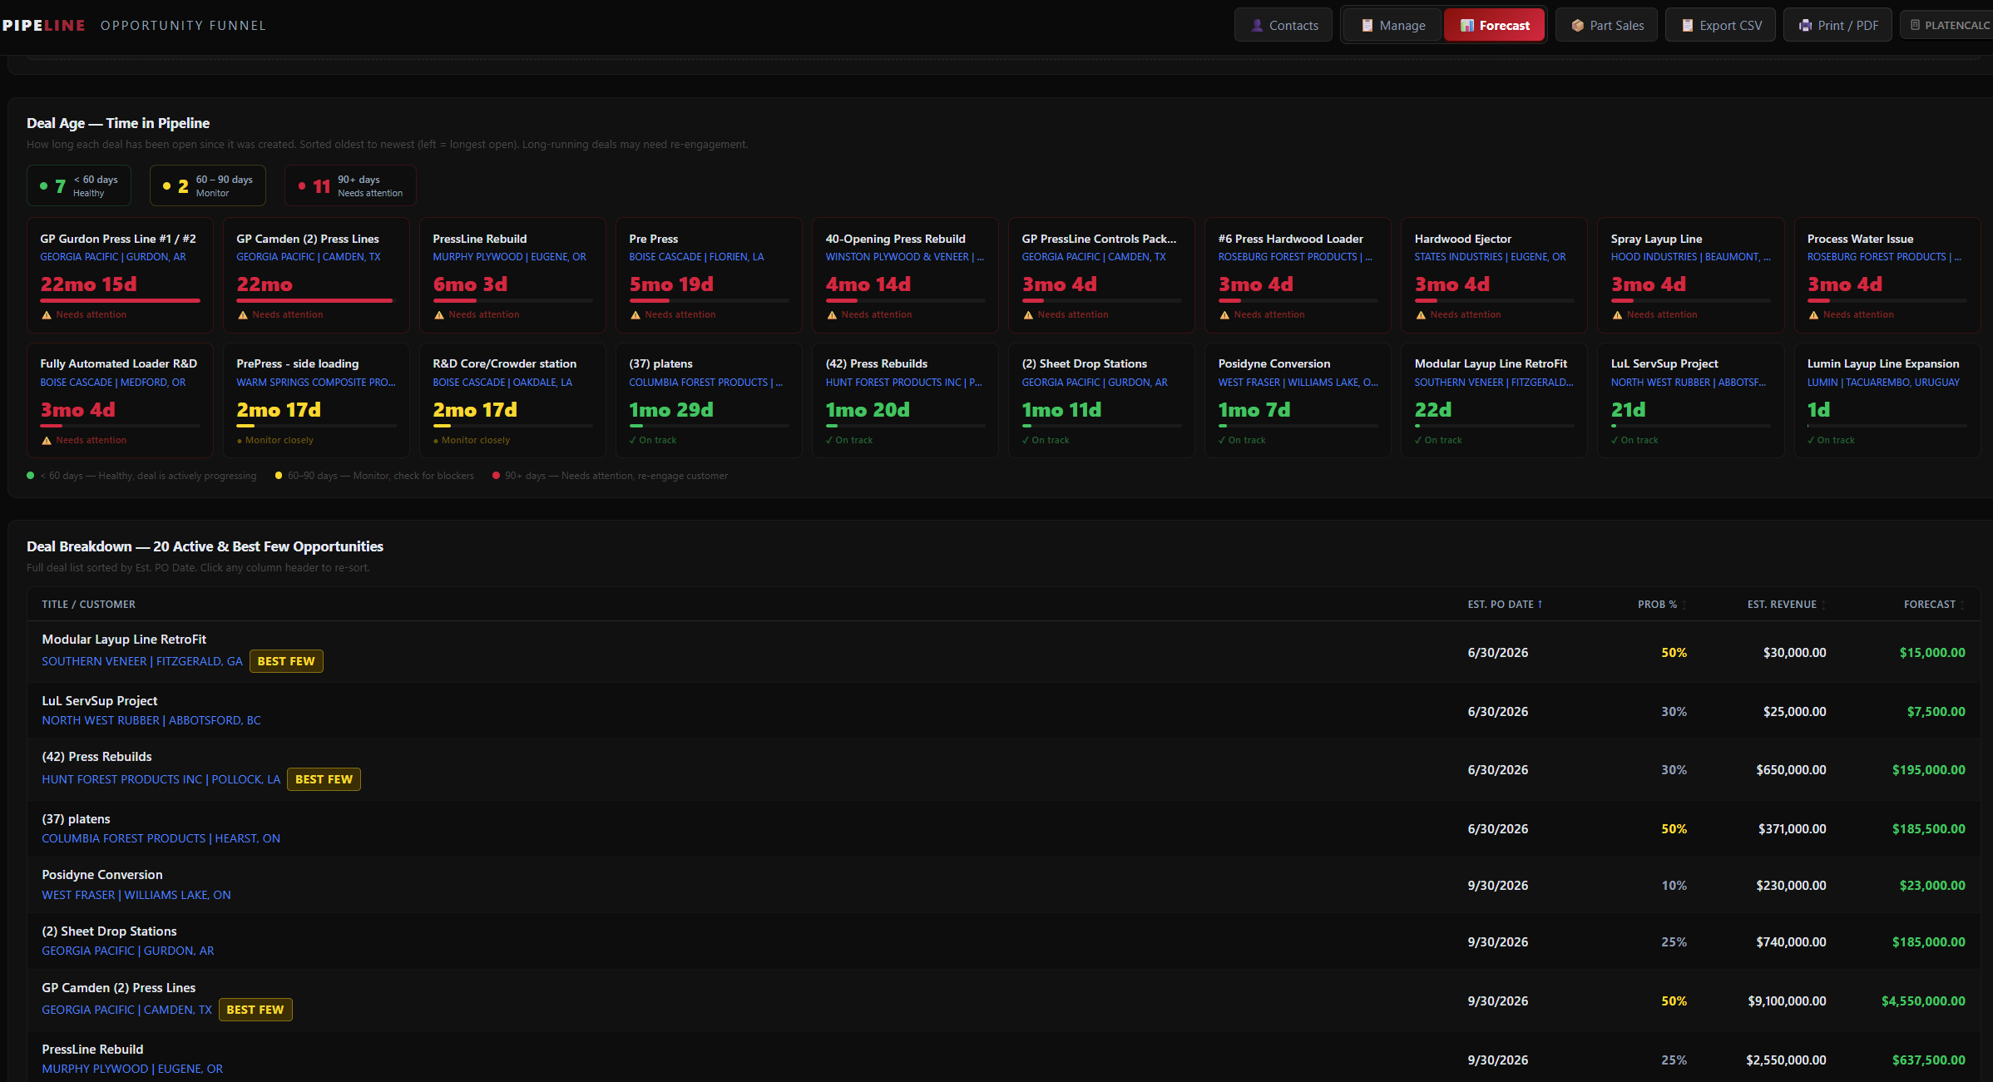Open PLATENCALC from its calculator icon
Screen dimensions: 1993x1082
pyautogui.click(x=1916, y=25)
